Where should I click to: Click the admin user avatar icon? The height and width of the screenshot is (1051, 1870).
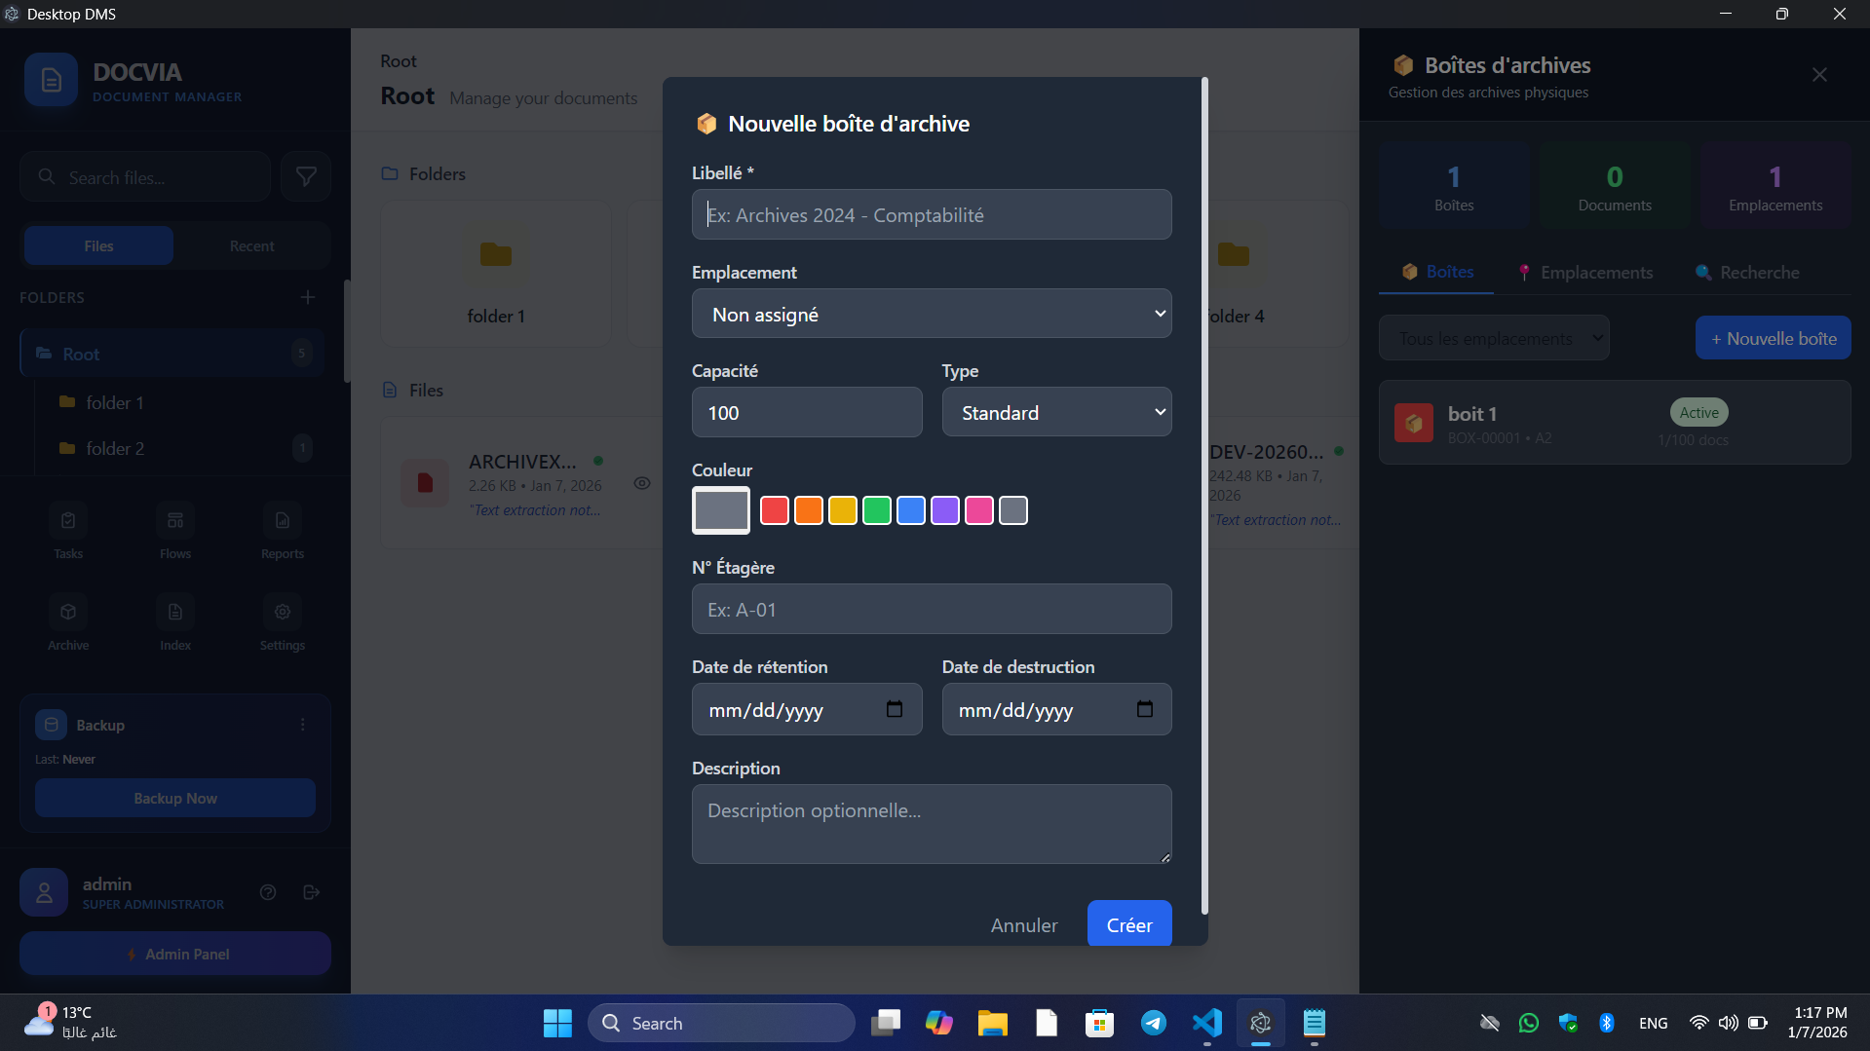pyautogui.click(x=44, y=892)
